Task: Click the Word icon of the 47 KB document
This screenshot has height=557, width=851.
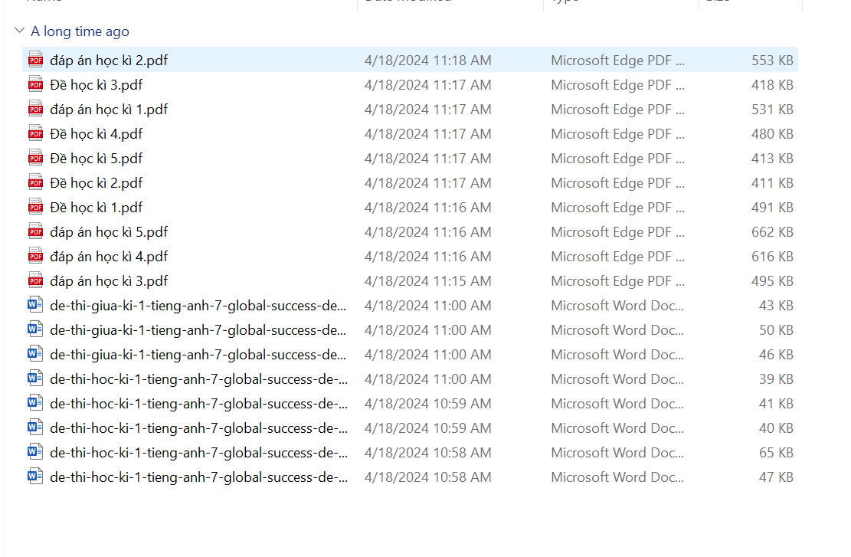Action: (x=35, y=477)
